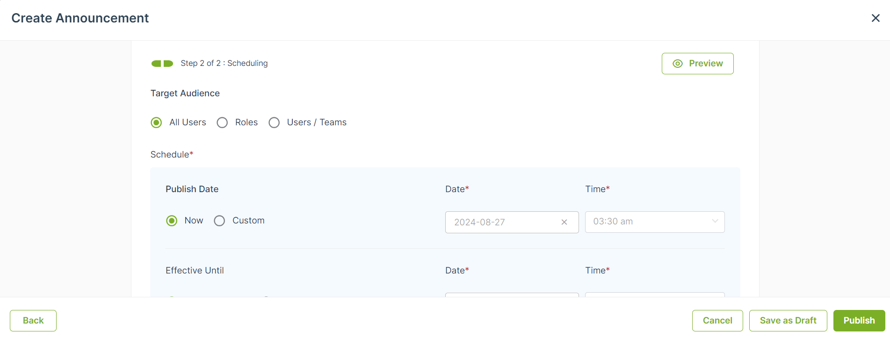This screenshot has width=890, height=338.
Task: Click the chevron arrow in the 03:30 am time box
Action: coord(715,221)
